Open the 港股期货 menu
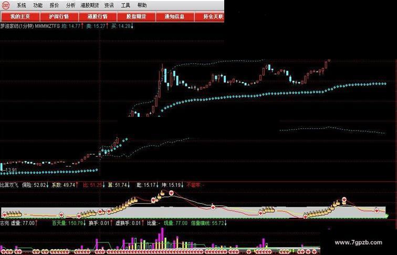 90,5
